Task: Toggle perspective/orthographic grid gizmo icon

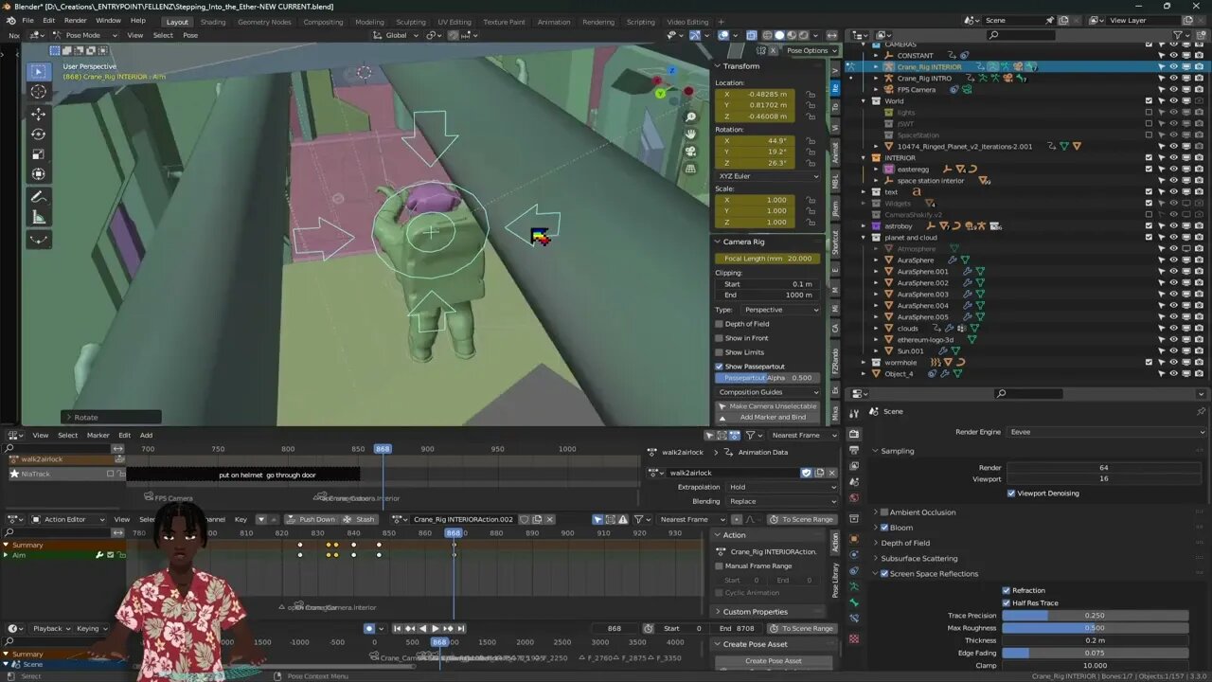Action: pyautogui.click(x=691, y=169)
